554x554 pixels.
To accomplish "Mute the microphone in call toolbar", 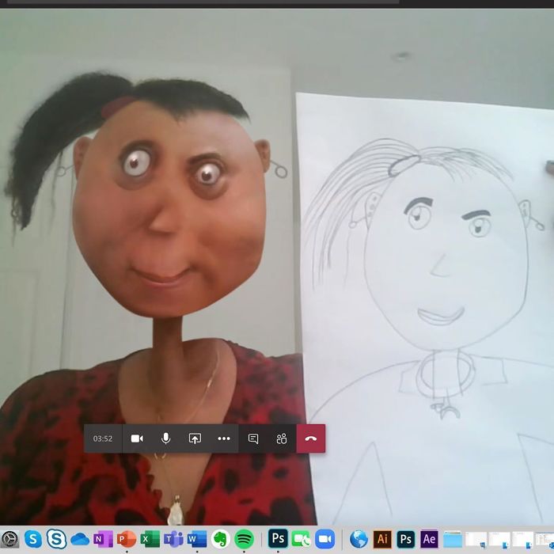I will 165,438.
